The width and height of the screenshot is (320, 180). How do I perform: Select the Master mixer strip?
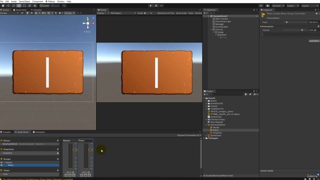coord(70,158)
